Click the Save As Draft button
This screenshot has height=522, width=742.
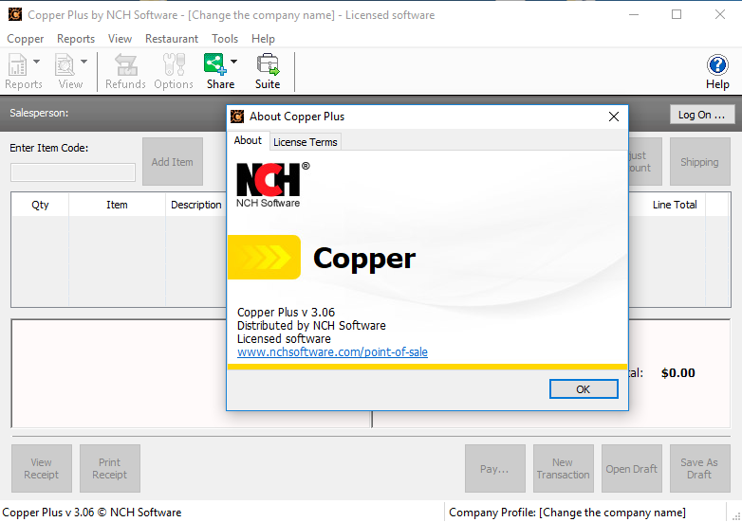click(x=700, y=469)
